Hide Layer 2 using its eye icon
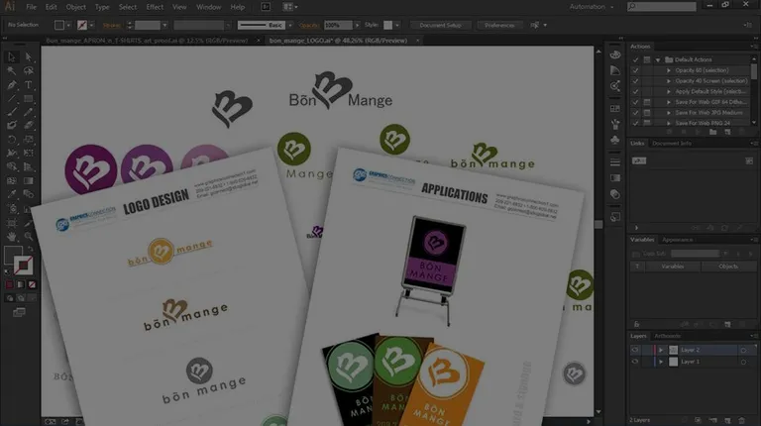Viewport: 761px width, 426px height. (635, 350)
